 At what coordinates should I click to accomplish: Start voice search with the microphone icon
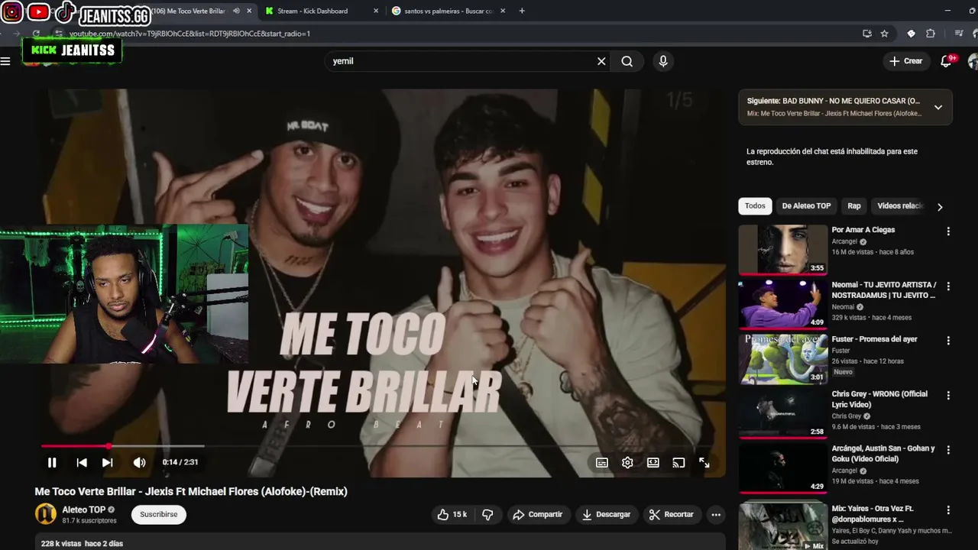(x=663, y=61)
